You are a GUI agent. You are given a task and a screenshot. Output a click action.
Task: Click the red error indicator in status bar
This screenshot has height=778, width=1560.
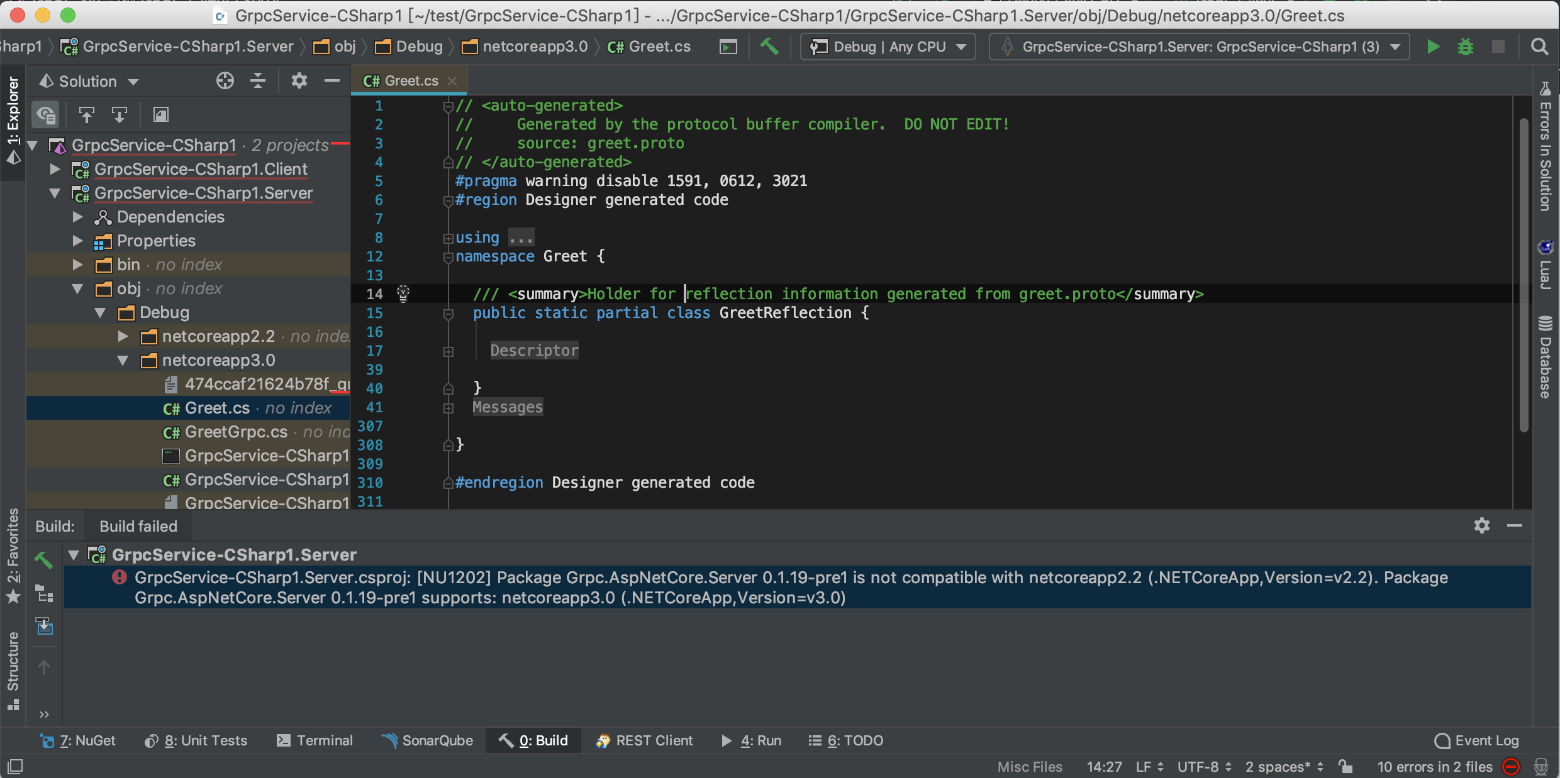point(1511,767)
